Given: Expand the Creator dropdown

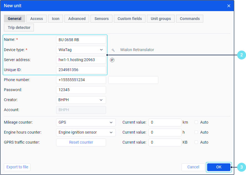Looking at the screenshot, I should click(x=81, y=100).
